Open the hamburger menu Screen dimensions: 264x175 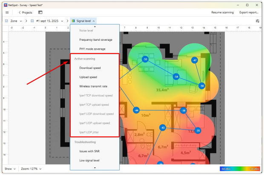pos(7,12)
